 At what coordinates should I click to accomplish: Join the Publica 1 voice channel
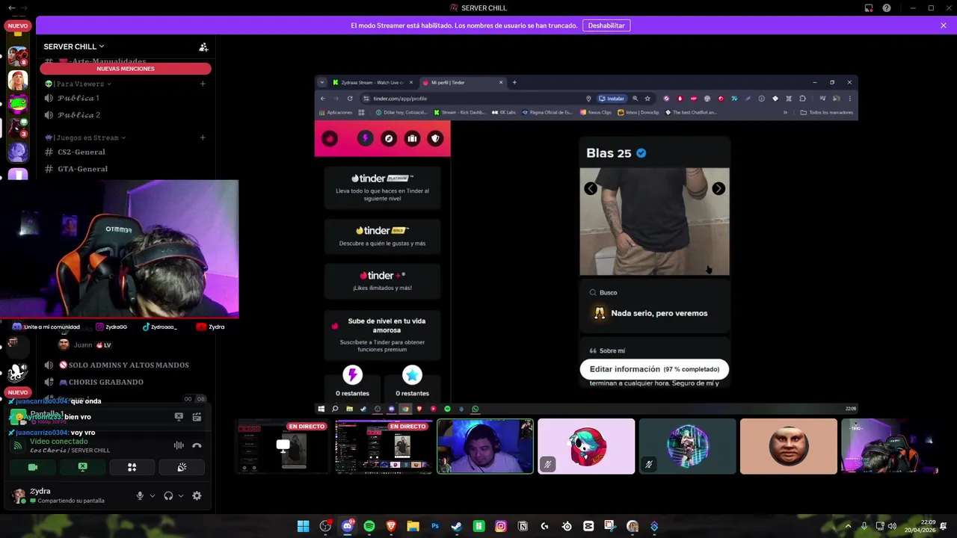point(126,98)
